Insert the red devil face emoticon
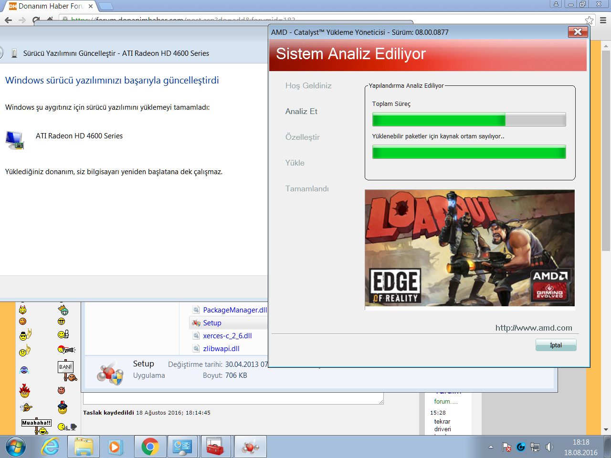The height and width of the screenshot is (458, 611). click(x=61, y=390)
